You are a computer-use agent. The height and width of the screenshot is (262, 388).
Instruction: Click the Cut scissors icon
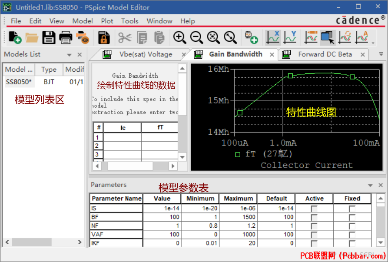pos(125,38)
